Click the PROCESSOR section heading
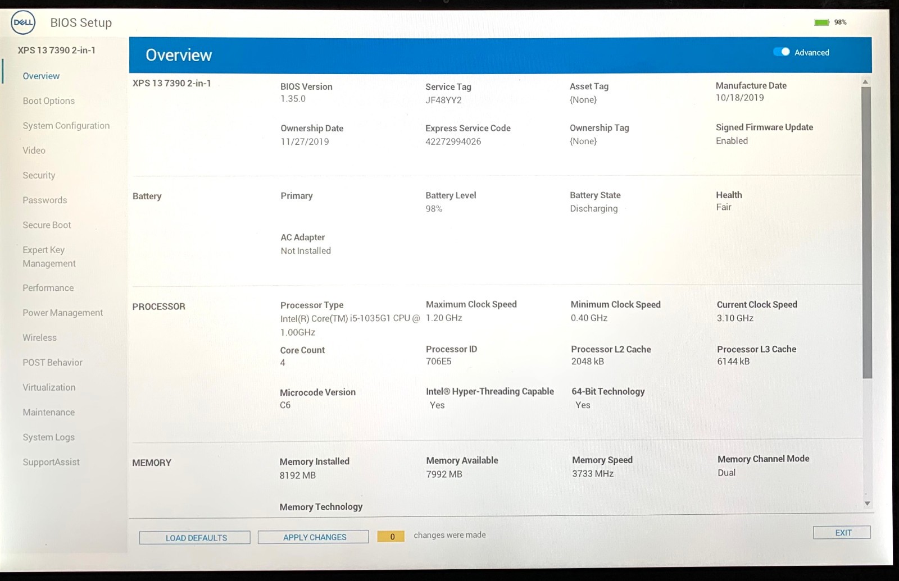This screenshot has height=581, width=899. pos(158,306)
